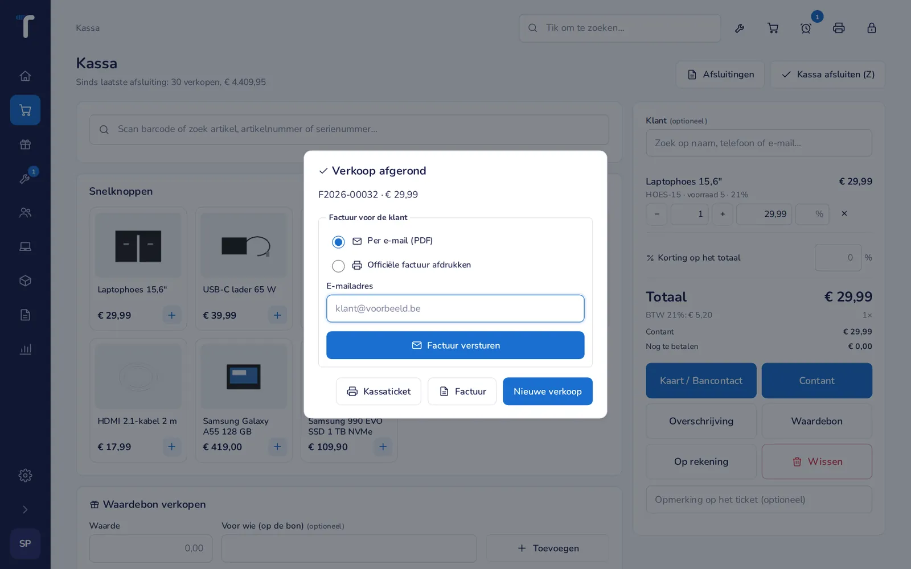The width and height of the screenshot is (911, 569).
Task: Open the alarm clock notifications icon
Action: [x=806, y=28]
